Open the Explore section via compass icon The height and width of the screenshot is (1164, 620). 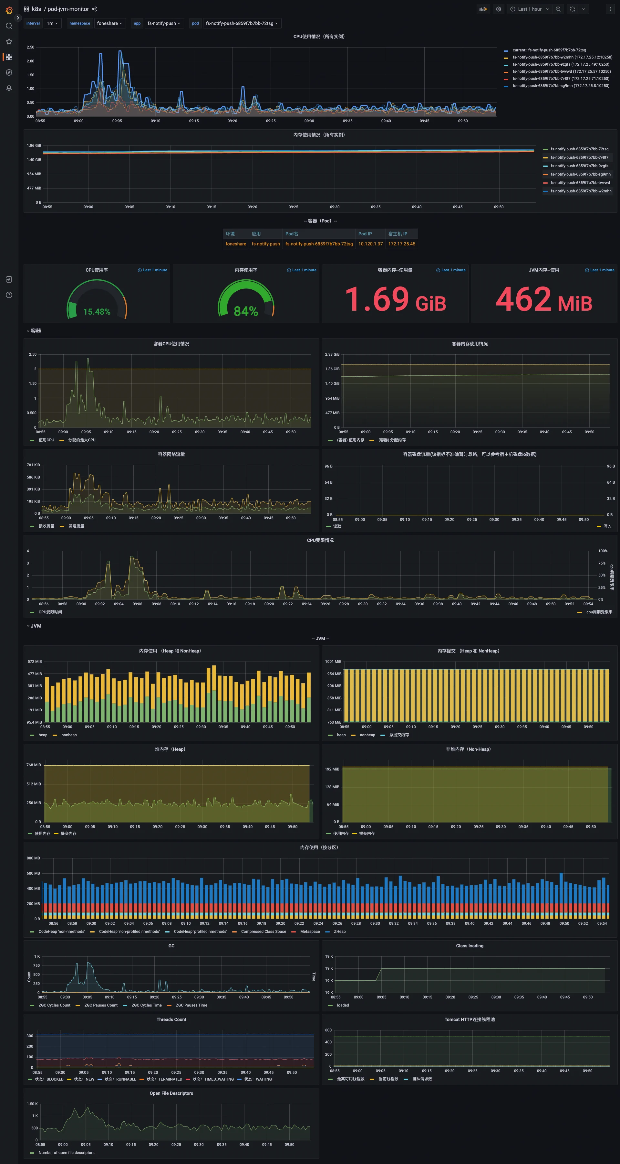click(9, 72)
